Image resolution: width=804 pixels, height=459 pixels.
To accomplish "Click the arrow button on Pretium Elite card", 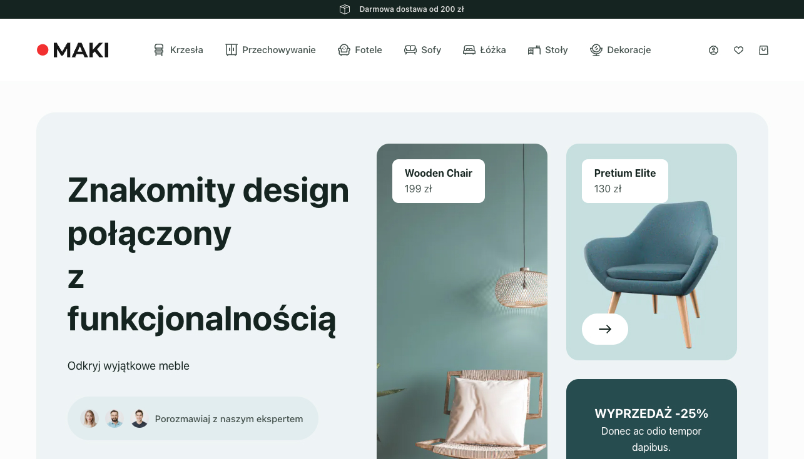I will pyautogui.click(x=605, y=329).
